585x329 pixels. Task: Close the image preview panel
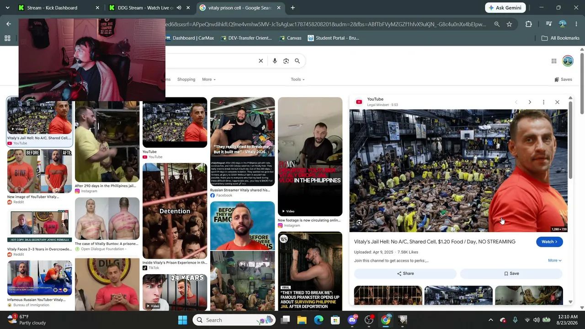tap(557, 102)
